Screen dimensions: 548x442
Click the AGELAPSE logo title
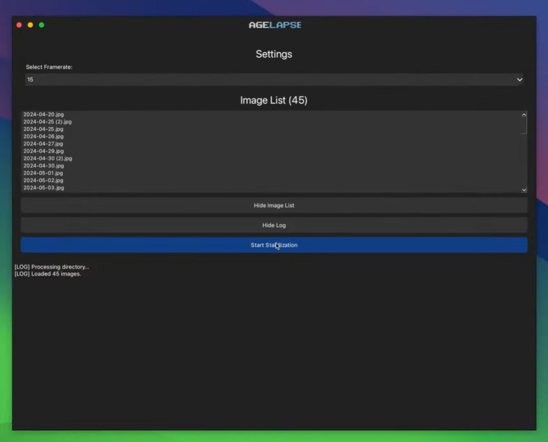click(x=275, y=25)
